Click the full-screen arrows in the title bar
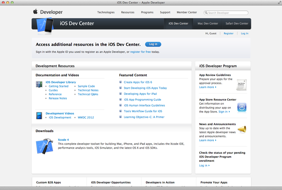The height and width of the screenshot is (190, 282). coord(279,2)
